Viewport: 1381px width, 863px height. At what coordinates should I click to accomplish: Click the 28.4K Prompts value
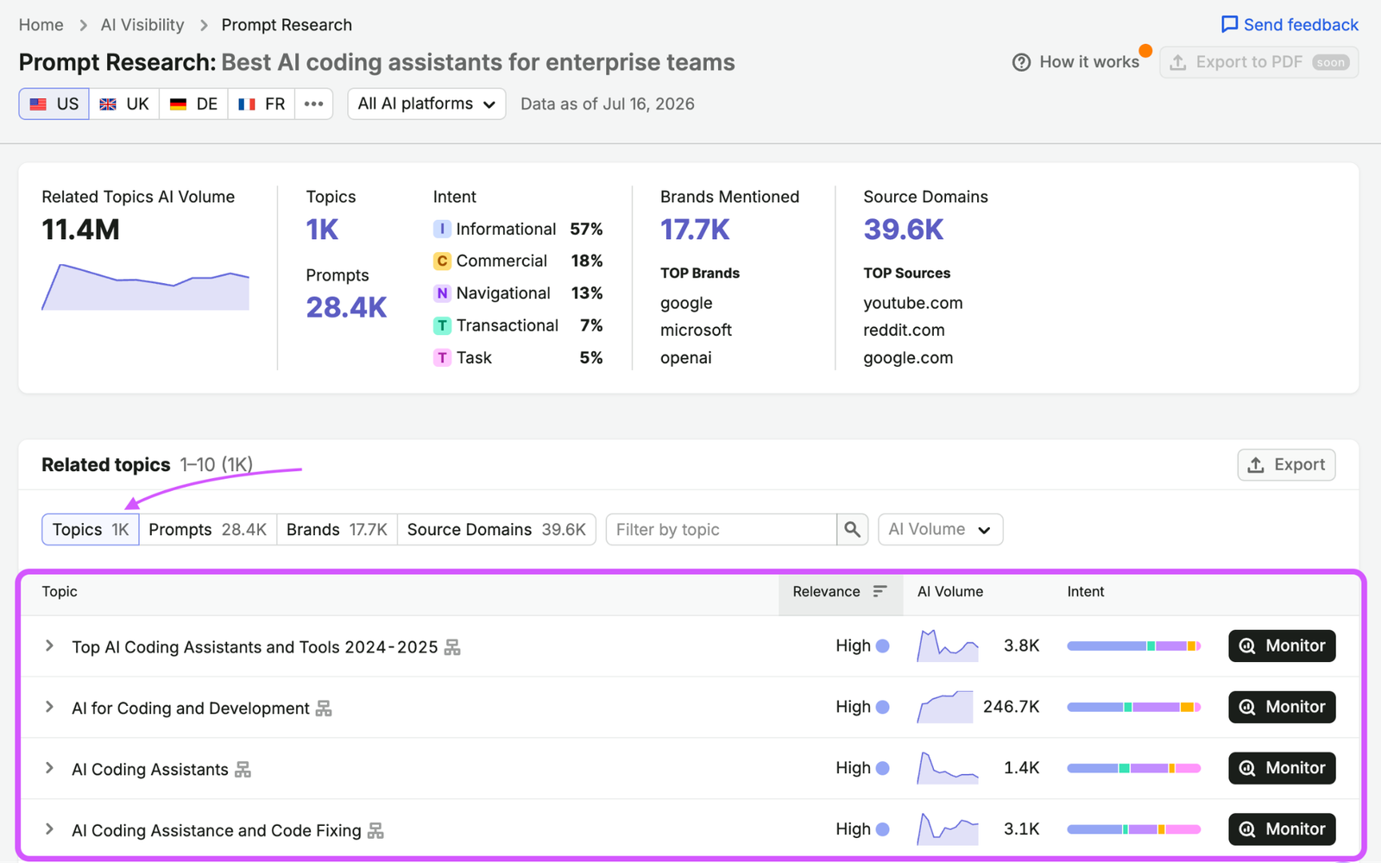pyautogui.click(x=346, y=307)
